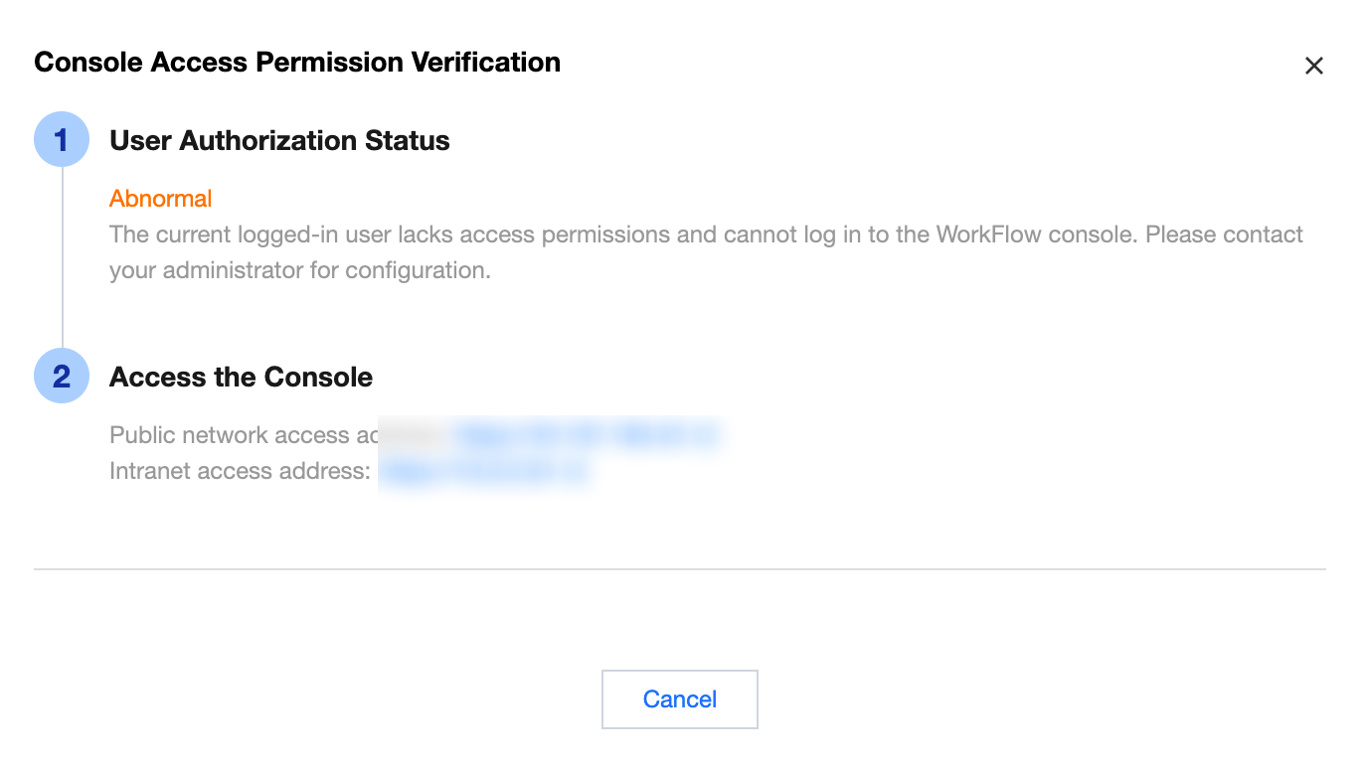The width and height of the screenshot is (1366, 769).
Task: Click the step 1 circle indicator
Action: tap(62, 140)
